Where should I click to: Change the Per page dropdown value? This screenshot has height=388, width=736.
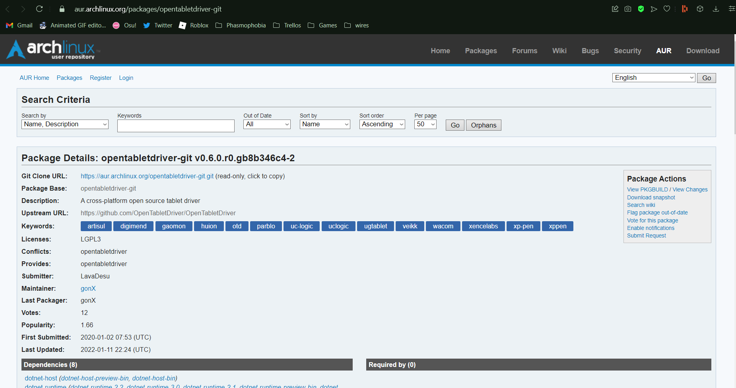[x=425, y=124]
